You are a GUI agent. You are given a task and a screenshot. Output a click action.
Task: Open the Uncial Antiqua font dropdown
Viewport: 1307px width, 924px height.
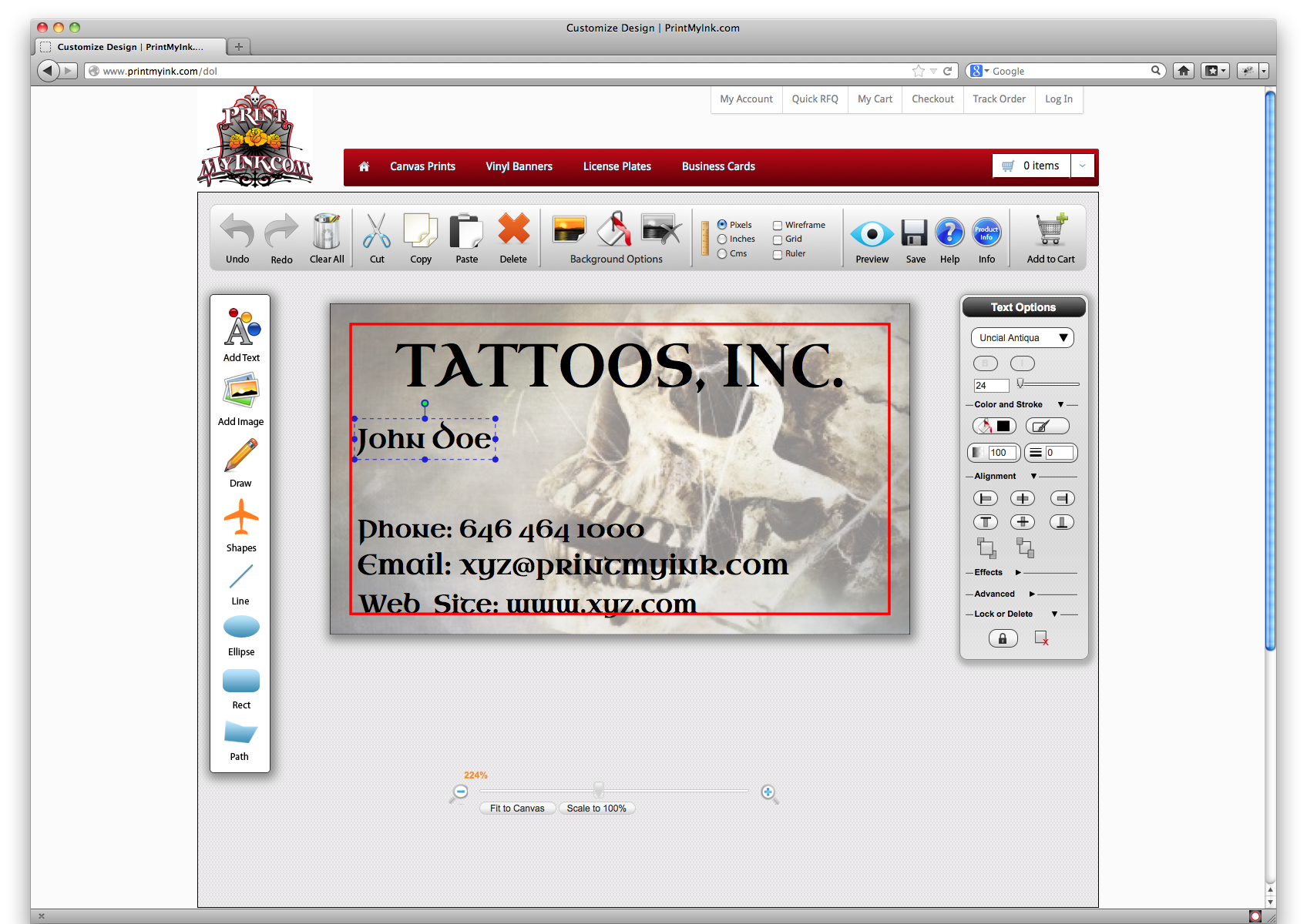click(x=1022, y=338)
